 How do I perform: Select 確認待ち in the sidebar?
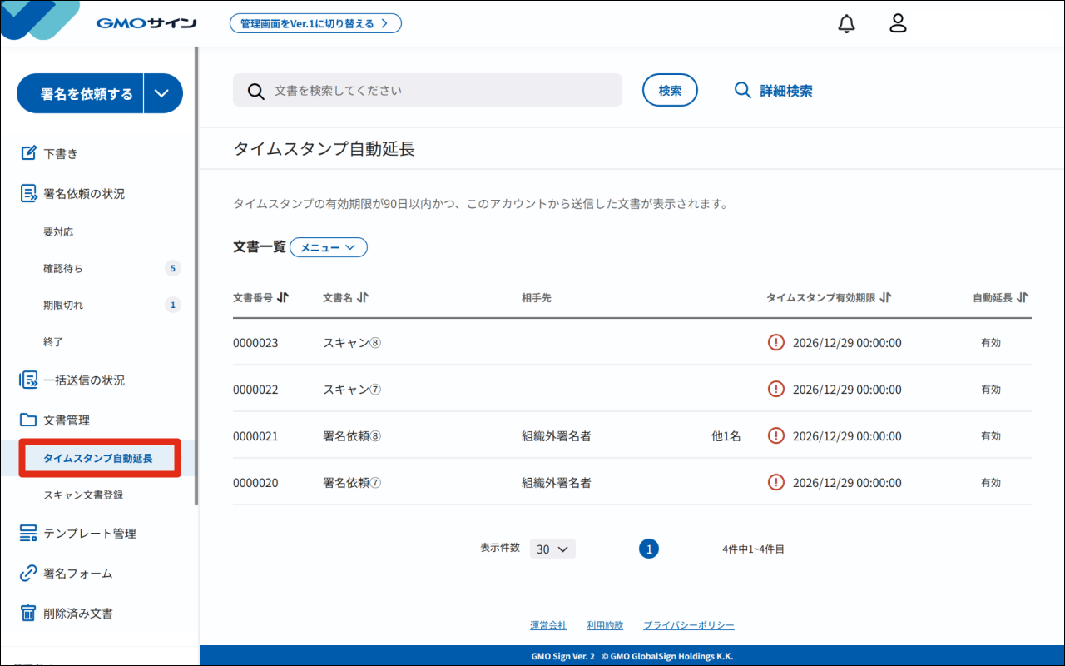pos(63,268)
